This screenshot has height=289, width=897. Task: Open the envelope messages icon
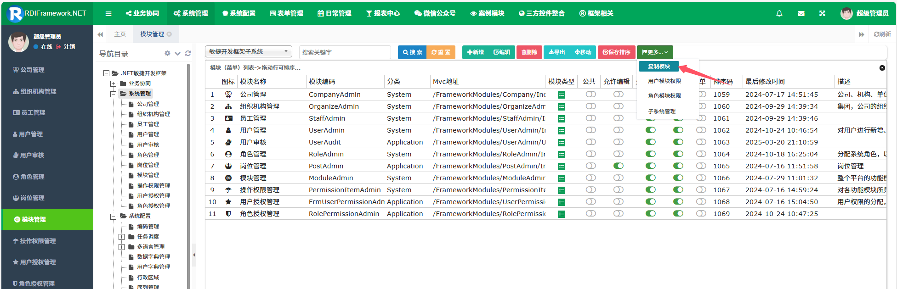801,14
